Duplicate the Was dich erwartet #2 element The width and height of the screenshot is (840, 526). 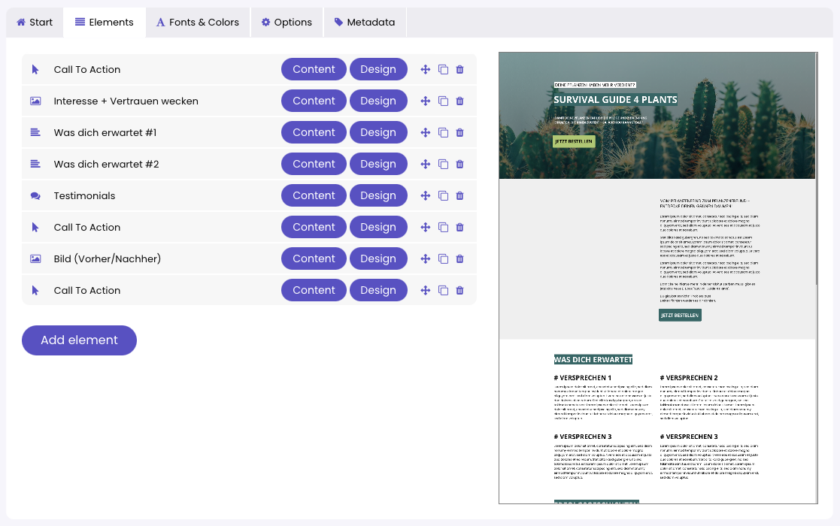tap(443, 165)
